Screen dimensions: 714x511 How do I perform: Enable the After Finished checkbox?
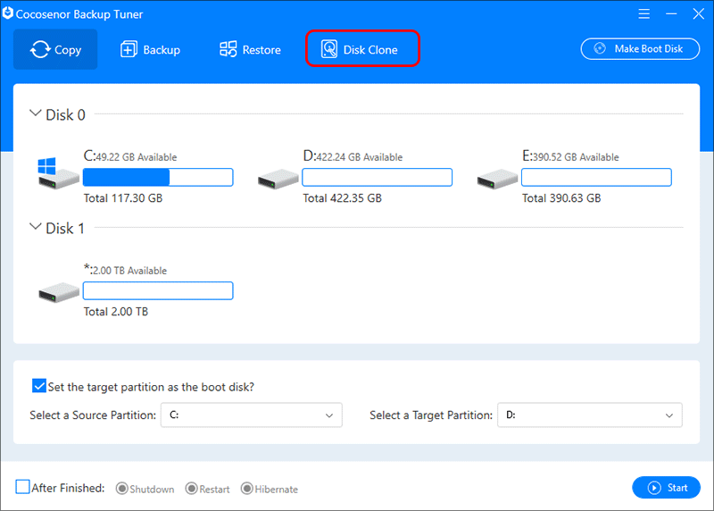(22, 487)
